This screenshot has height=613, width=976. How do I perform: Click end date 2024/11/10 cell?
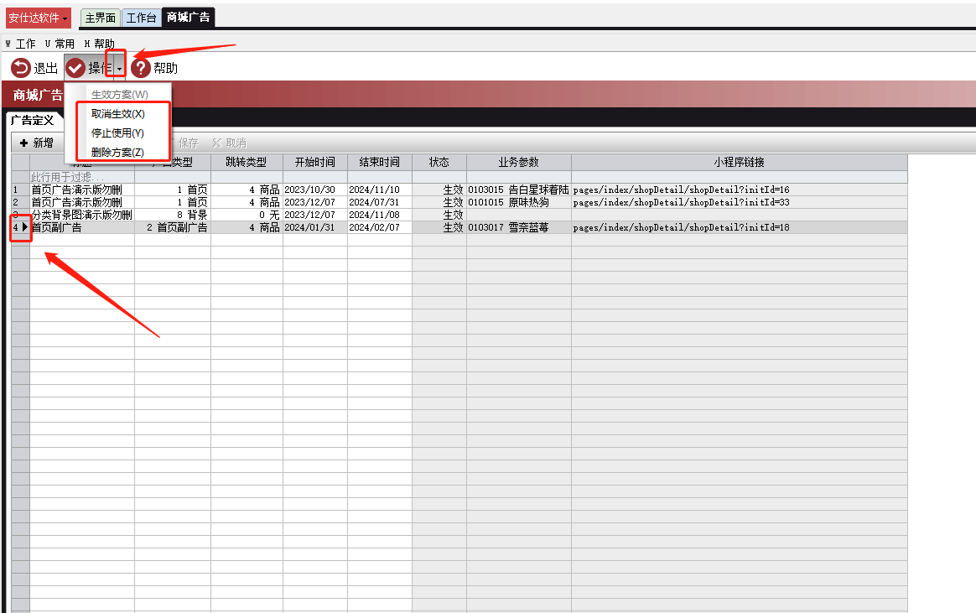[x=380, y=190]
